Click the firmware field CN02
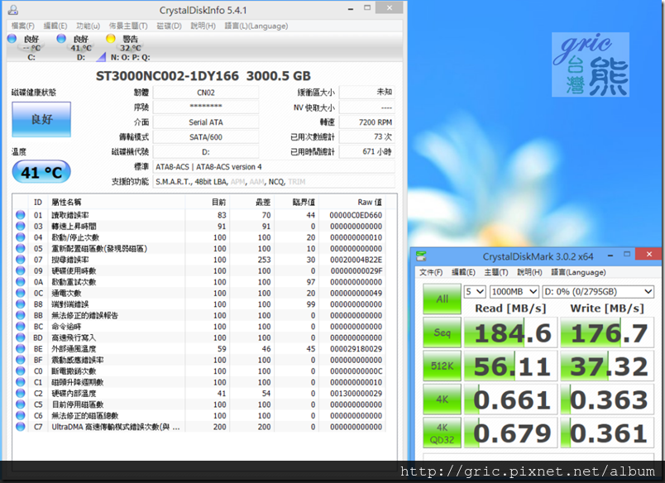 [206, 93]
